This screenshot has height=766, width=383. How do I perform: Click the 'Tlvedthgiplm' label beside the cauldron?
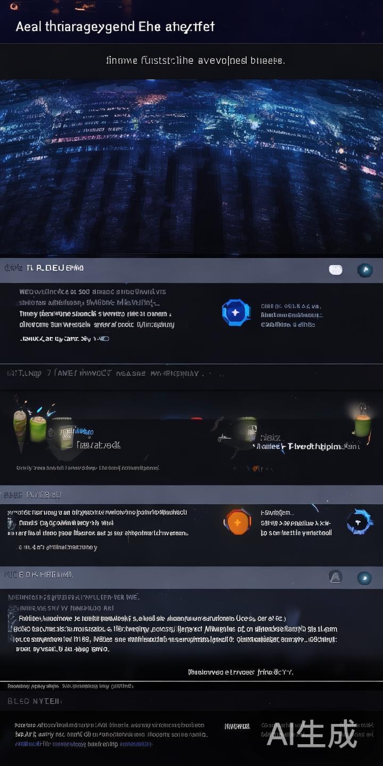(x=314, y=447)
